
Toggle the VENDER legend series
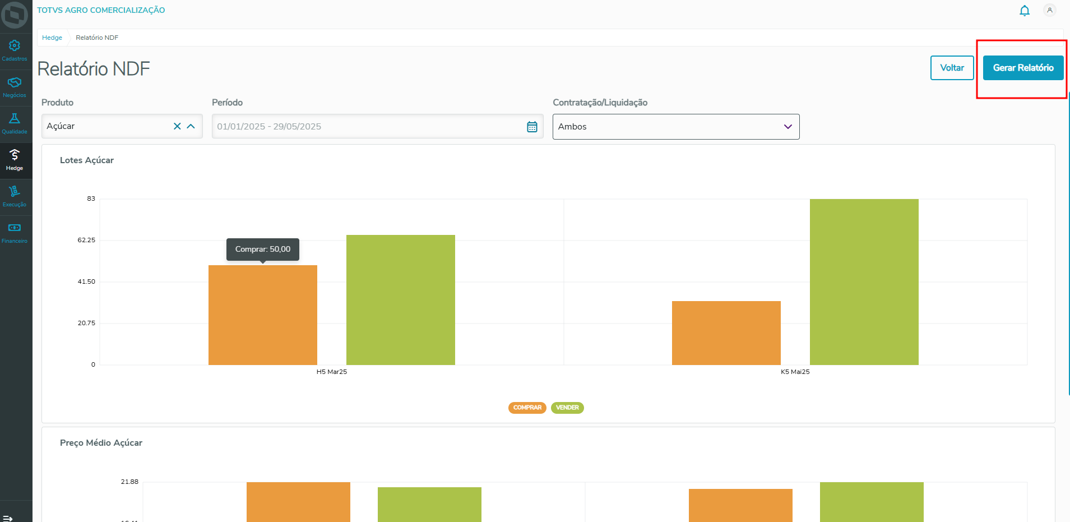567,408
